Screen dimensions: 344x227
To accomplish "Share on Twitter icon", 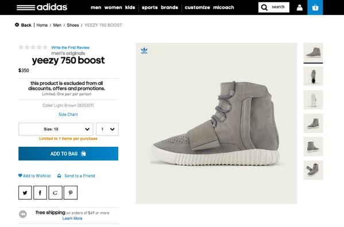I will tap(25, 193).
